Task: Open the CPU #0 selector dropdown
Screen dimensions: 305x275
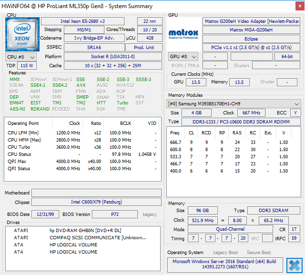Action: 21,57
